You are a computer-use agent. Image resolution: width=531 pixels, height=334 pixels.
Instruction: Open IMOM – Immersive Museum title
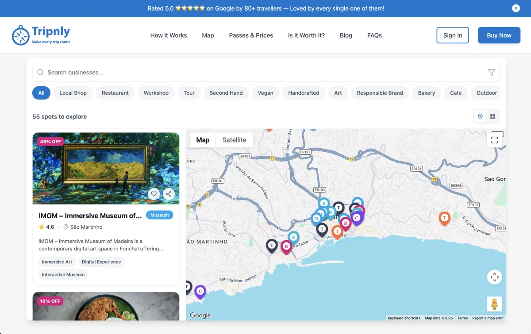[x=90, y=216]
